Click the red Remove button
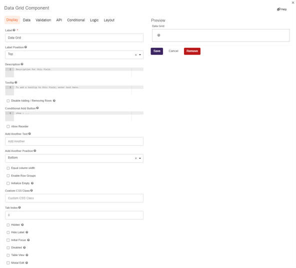This screenshot has height=268, width=296. 192,51
